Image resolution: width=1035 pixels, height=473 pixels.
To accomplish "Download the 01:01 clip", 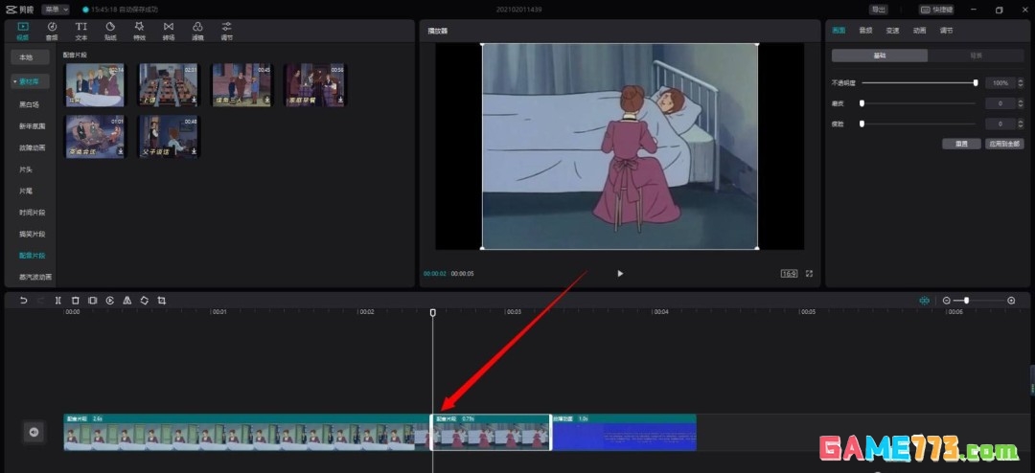I will point(121,151).
